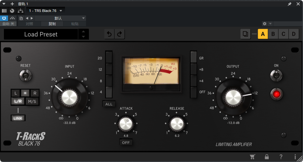This screenshot has height=162, width=303.
Task: Toggle the attack OFF button
Action: [x=126, y=143]
